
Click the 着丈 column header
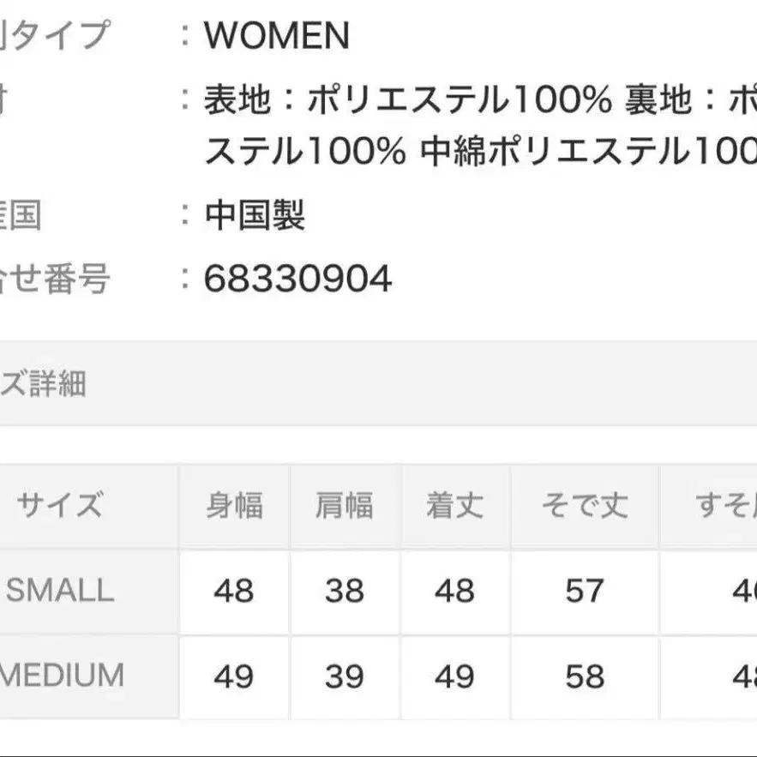tap(454, 505)
